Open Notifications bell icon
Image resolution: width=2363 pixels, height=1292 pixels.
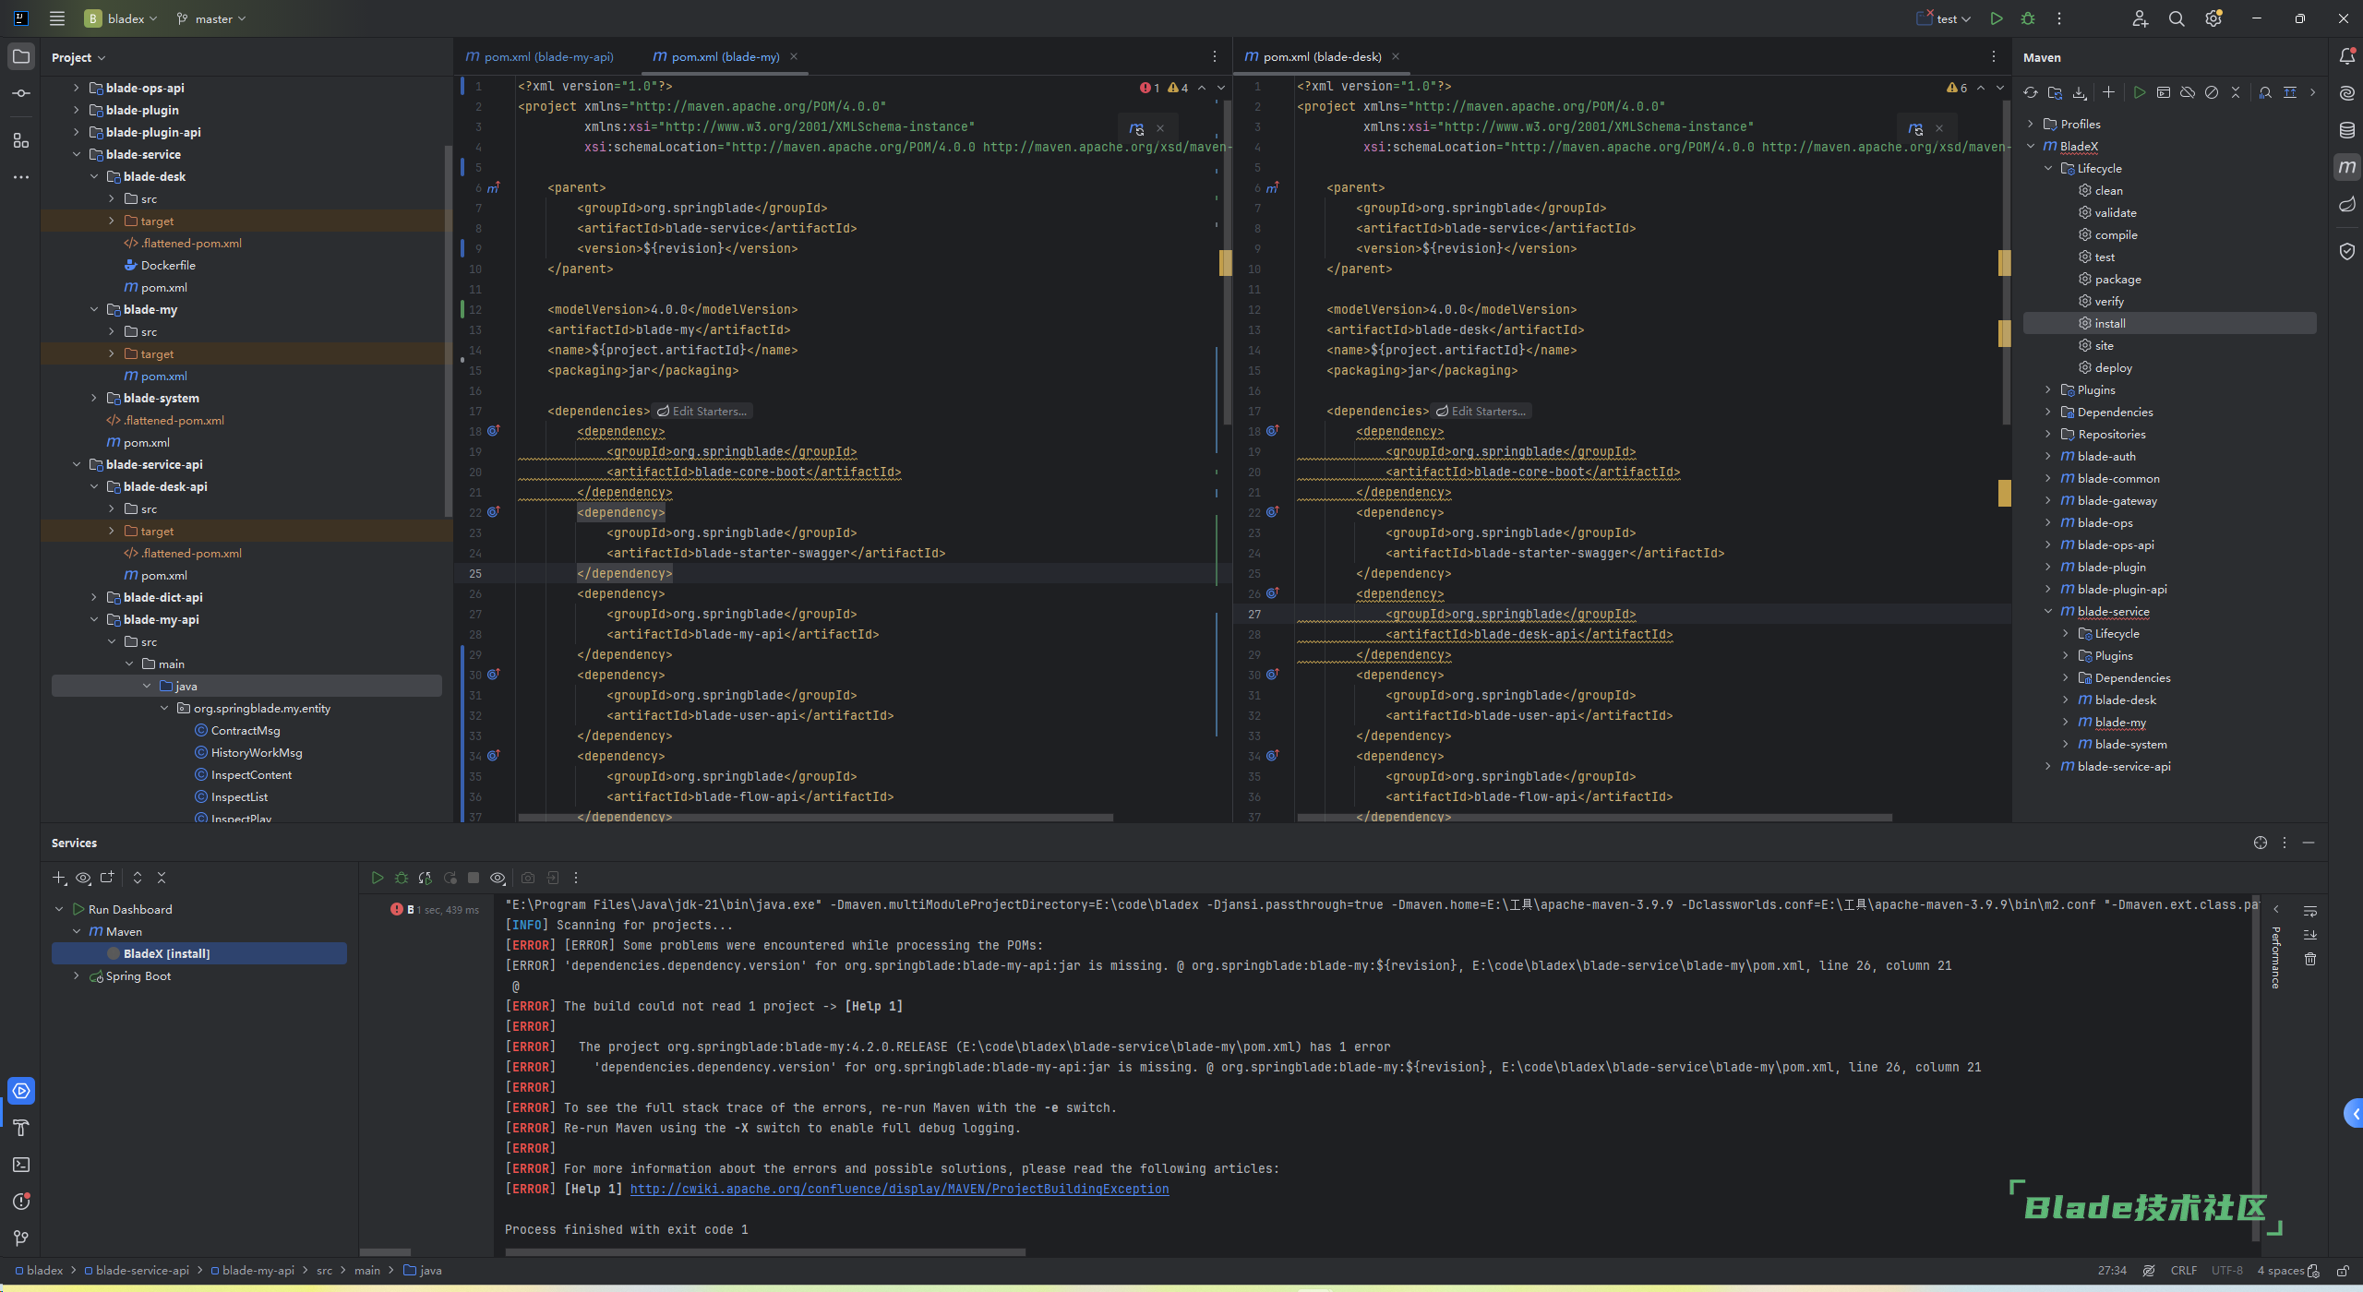pos(2346,56)
